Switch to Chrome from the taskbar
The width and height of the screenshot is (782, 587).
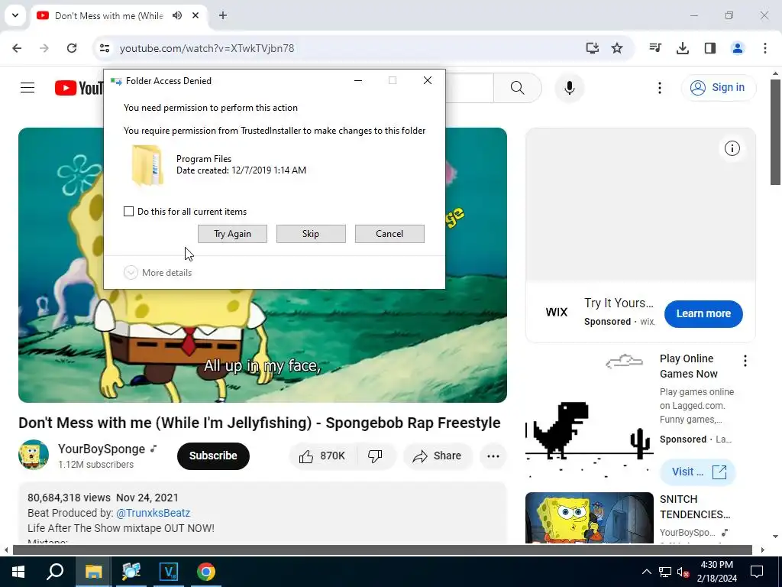(206, 572)
